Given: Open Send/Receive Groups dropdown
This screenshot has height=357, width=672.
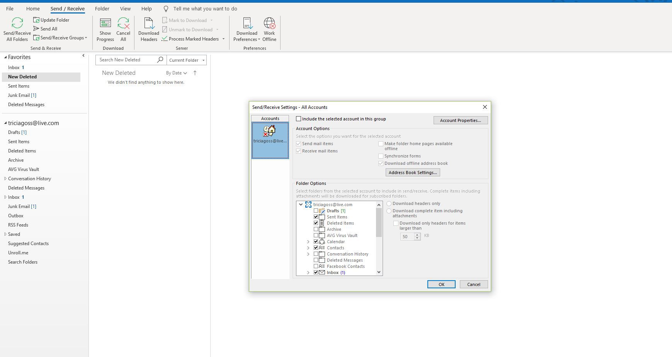Looking at the screenshot, I should [x=60, y=38].
